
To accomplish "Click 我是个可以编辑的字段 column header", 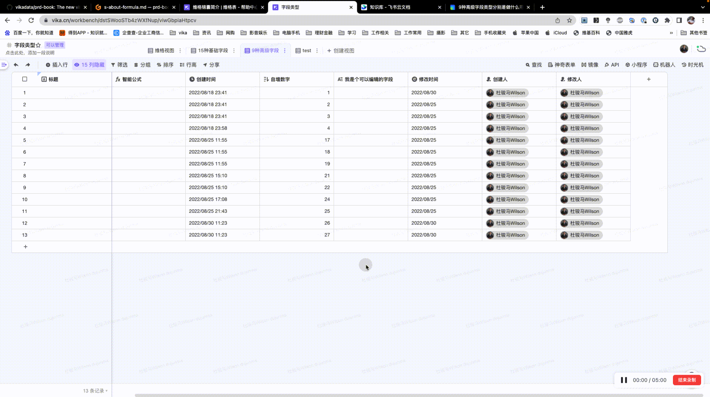I will (x=371, y=79).
